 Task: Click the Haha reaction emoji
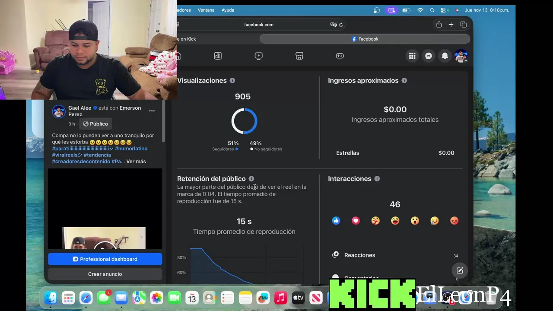pos(395,221)
